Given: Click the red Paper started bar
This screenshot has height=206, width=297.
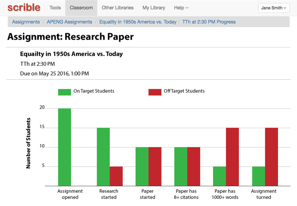Looking at the screenshot, I should [155, 166].
